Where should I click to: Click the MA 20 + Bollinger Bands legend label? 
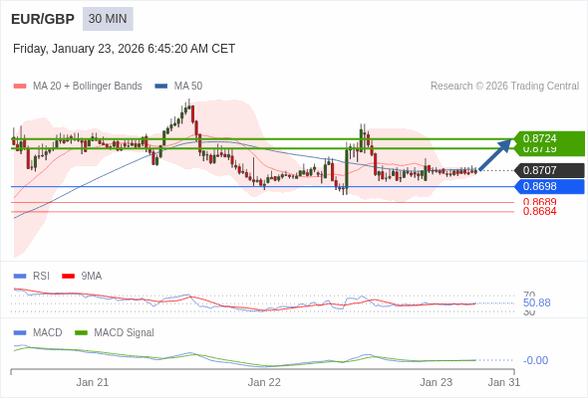pos(88,87)
